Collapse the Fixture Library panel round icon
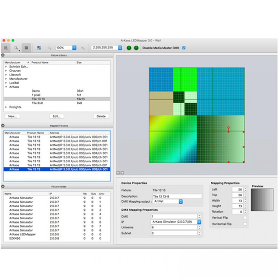Viewport: 278px width, 278px height. [3, 55]
